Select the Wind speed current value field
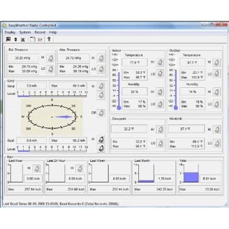Viewport: 229px width, 229px height. point(31,86)
